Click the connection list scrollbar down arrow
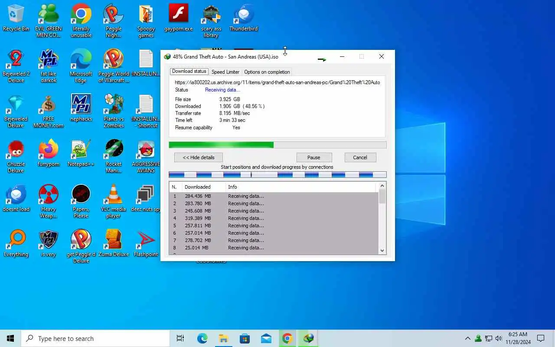Image resolution: width=555 pixels, height=347 pixels. [382, 250]
